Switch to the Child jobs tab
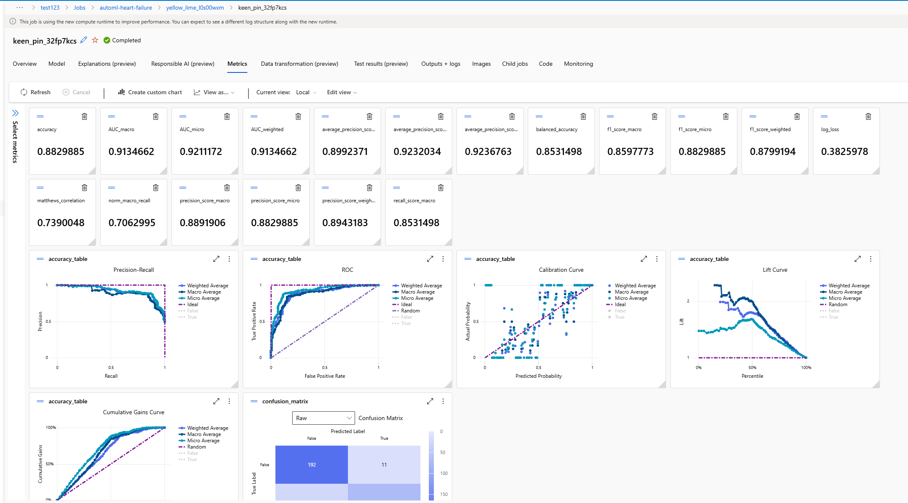The image size is (908, 503). point(515,64)
